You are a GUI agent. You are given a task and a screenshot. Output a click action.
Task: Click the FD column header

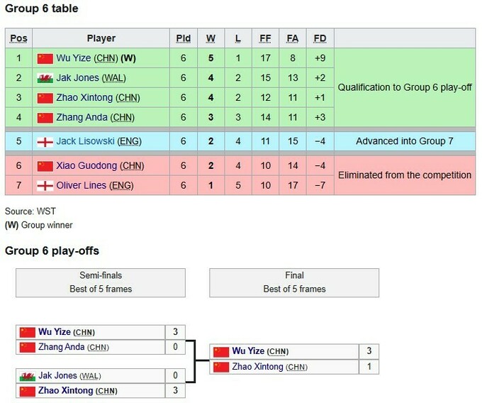(320, 38)
